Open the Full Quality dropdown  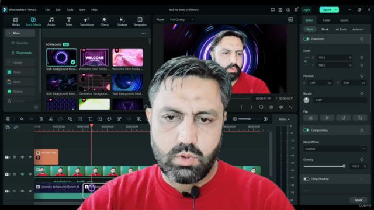(181, 19)
